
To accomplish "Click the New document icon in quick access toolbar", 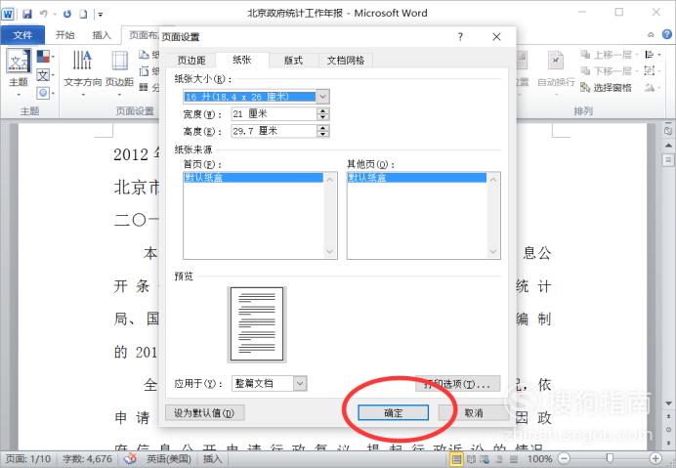I will coord(83,14).
